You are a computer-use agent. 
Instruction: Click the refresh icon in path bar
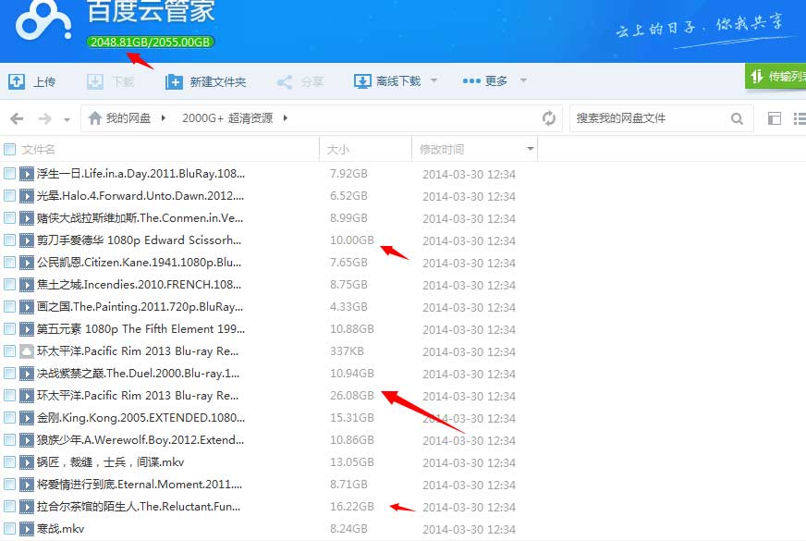coord(549,118)
